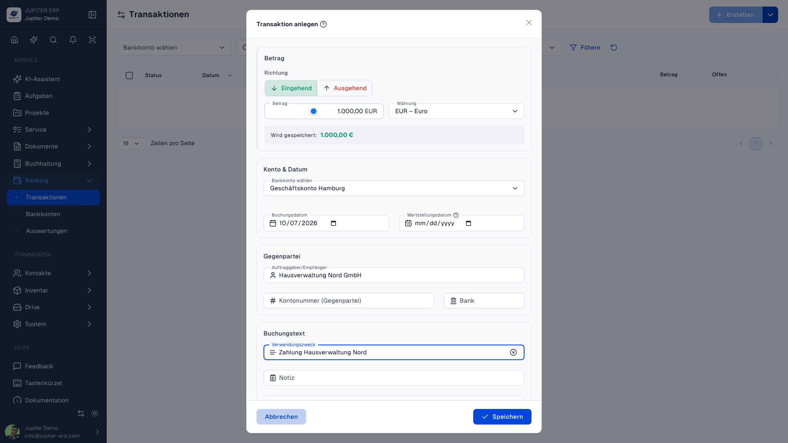Screen dimensions: 788x443
Task: Open the Geschäftskonto Hamburg bank account dropdown
Action: coord(394,188)
